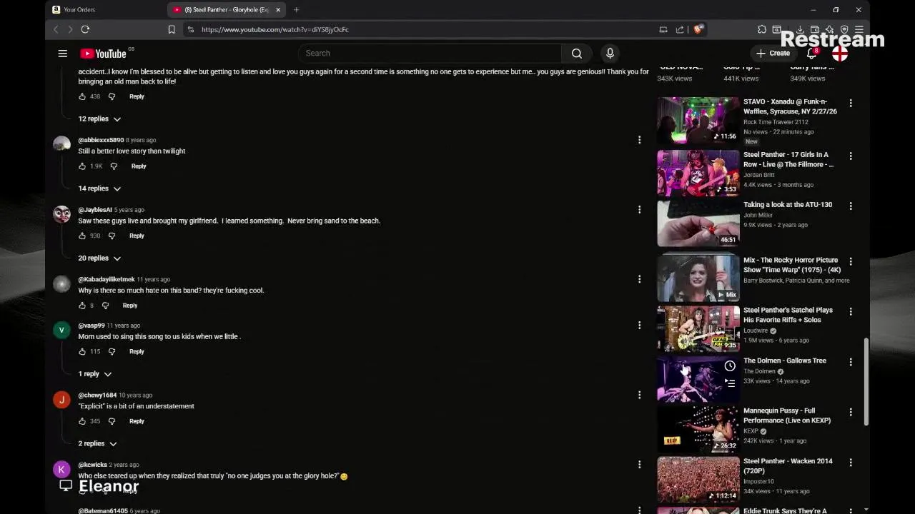This screenshot has width=915, height=514.
Task: Like @abbiexxx5890's comment
Action: (82, 166)
